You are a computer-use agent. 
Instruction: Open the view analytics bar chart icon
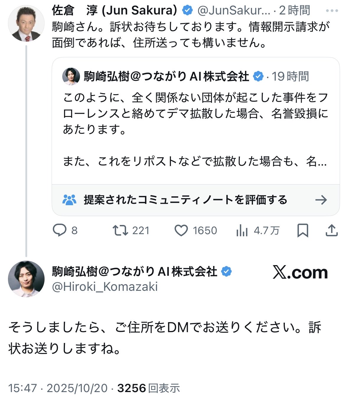coord(242,231)
